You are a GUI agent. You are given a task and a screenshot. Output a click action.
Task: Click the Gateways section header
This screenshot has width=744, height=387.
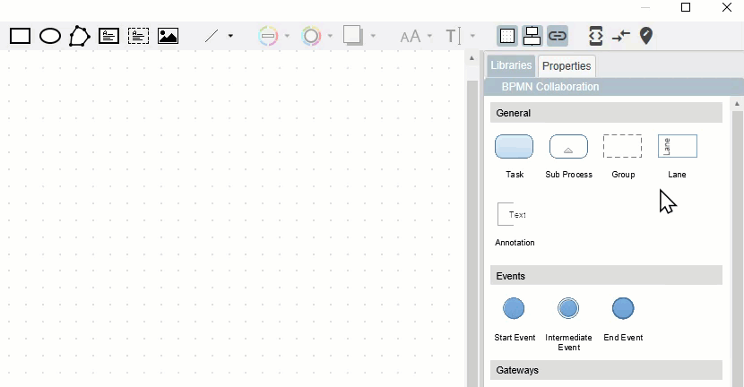[606, 370]
